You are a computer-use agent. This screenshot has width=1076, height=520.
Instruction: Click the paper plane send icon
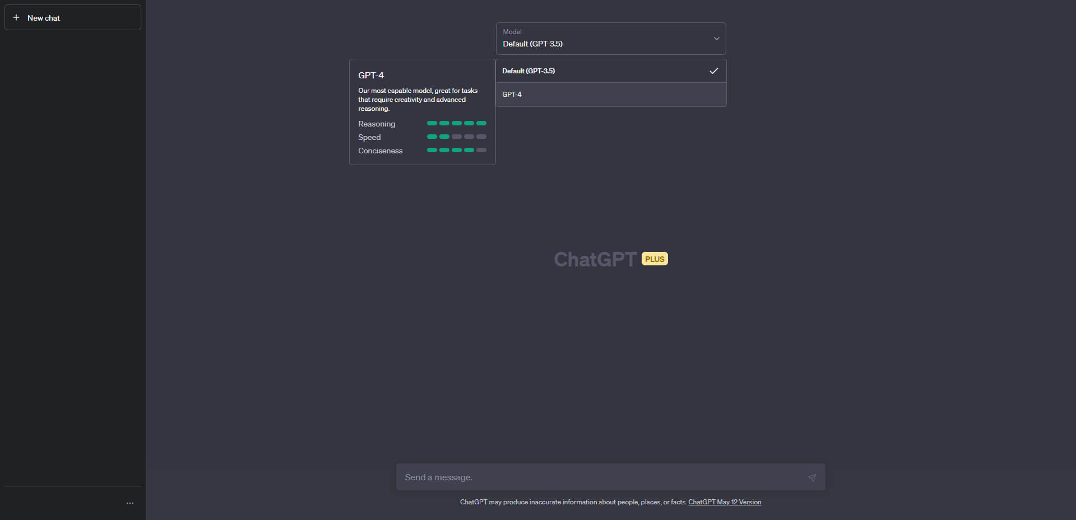point(811,477)
